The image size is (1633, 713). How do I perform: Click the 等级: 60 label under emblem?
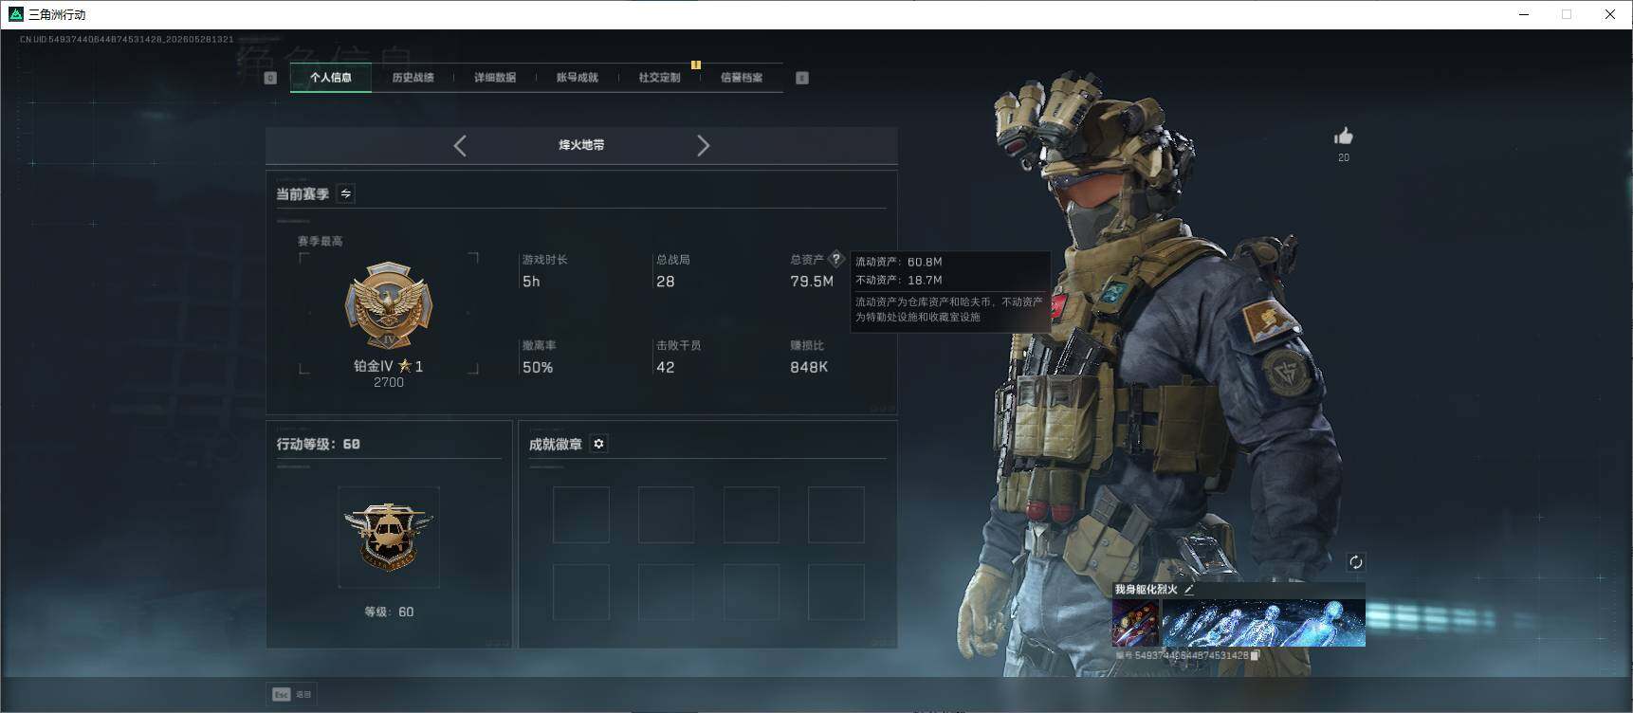point(389,612)
